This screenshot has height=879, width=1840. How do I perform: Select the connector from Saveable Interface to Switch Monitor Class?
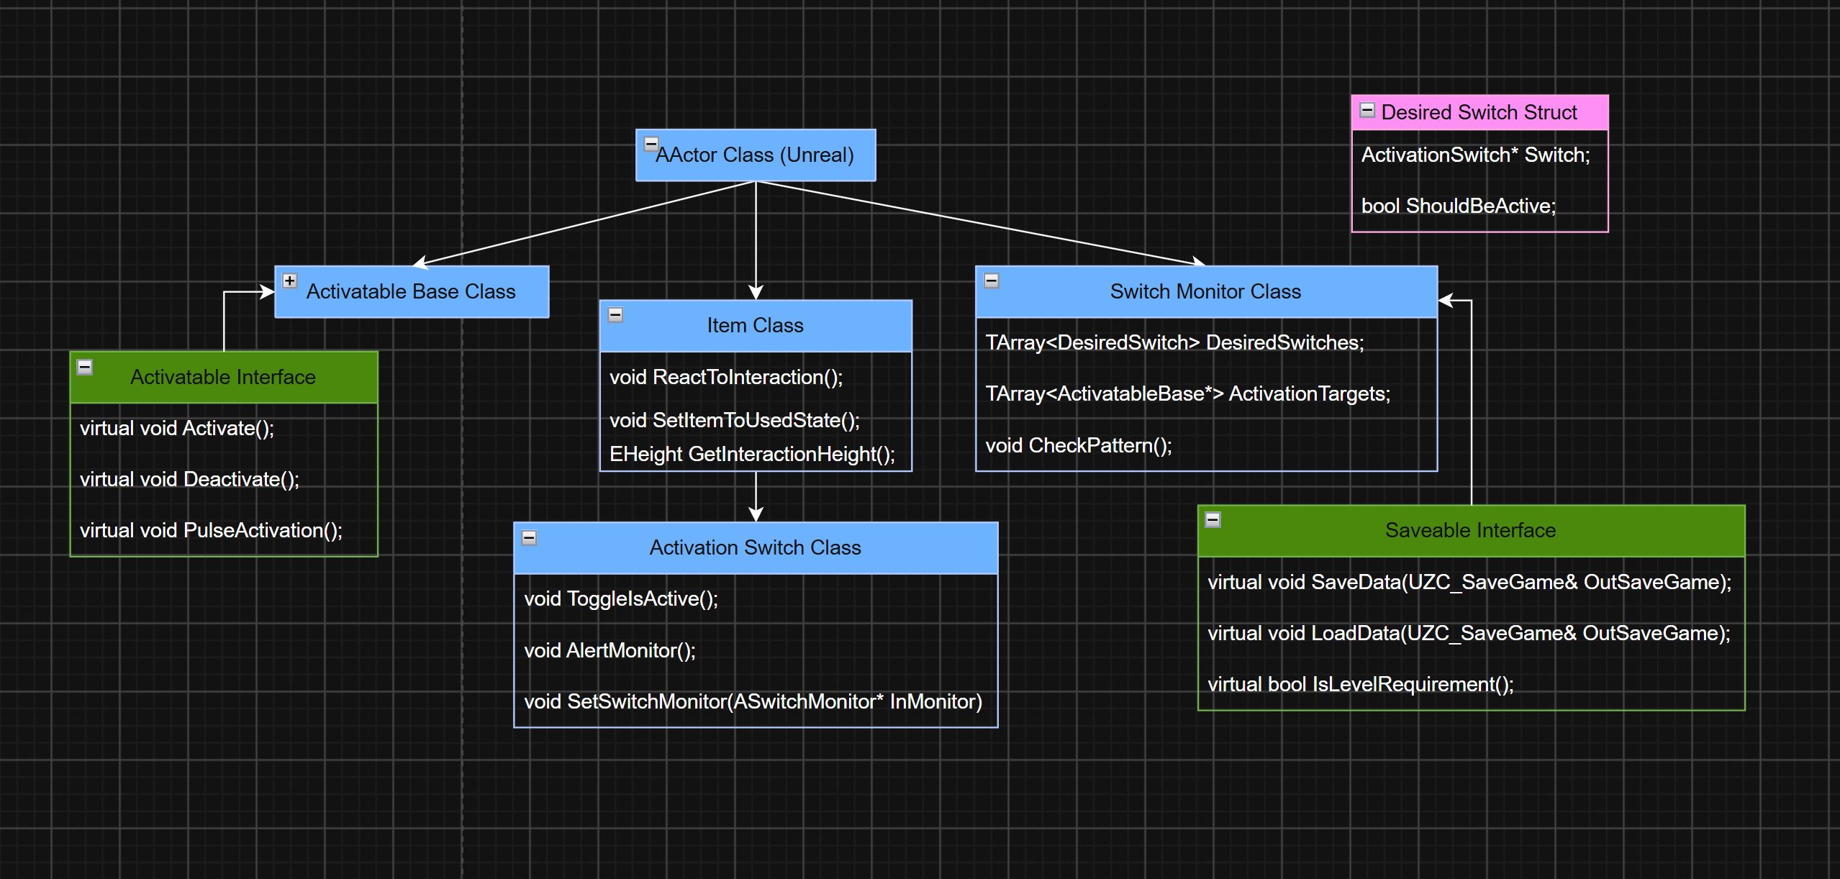[x=1472, y=403]
